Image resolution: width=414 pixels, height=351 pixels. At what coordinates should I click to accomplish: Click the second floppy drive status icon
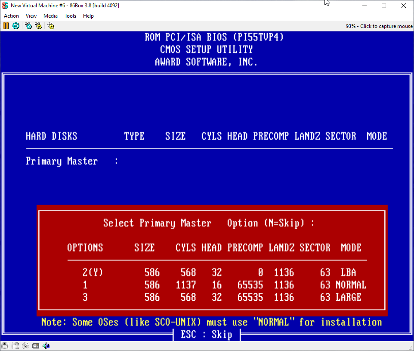[15, 346]
